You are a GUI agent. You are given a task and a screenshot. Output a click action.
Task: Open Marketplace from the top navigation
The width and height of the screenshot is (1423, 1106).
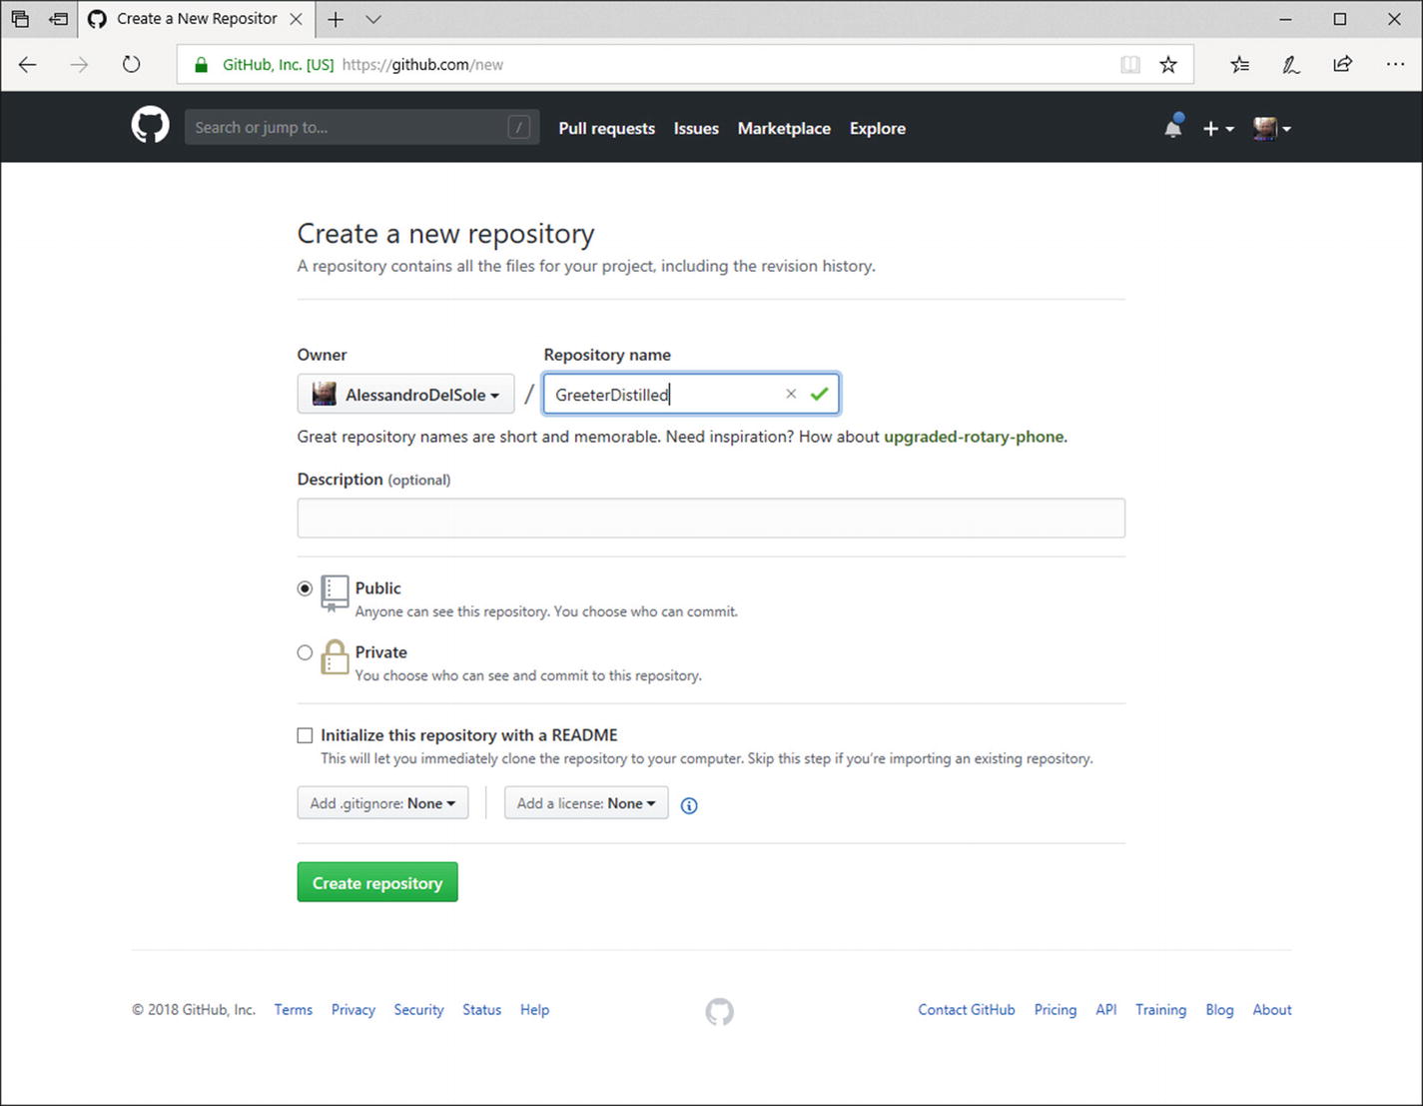pos(784,128)
